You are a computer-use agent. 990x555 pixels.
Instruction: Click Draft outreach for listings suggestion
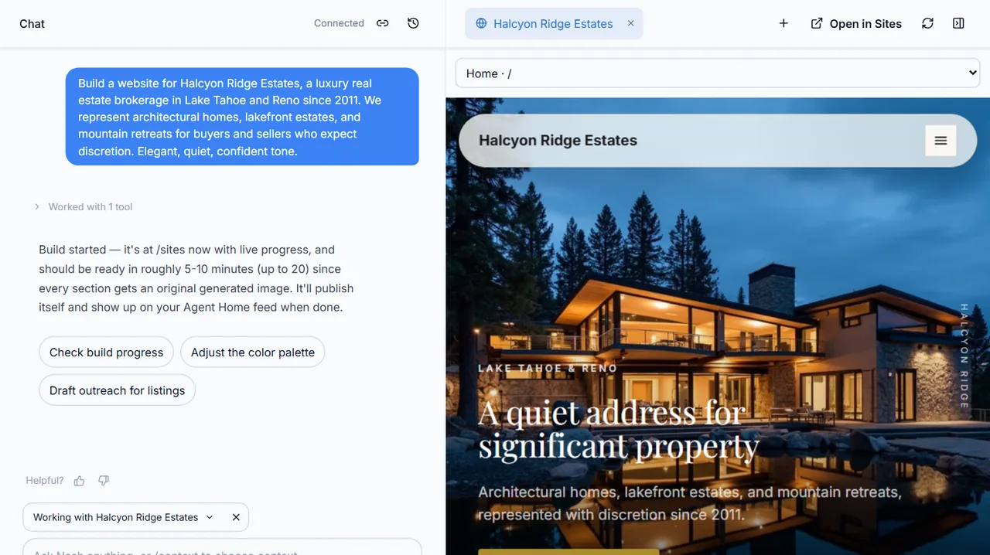click(117, 390)
